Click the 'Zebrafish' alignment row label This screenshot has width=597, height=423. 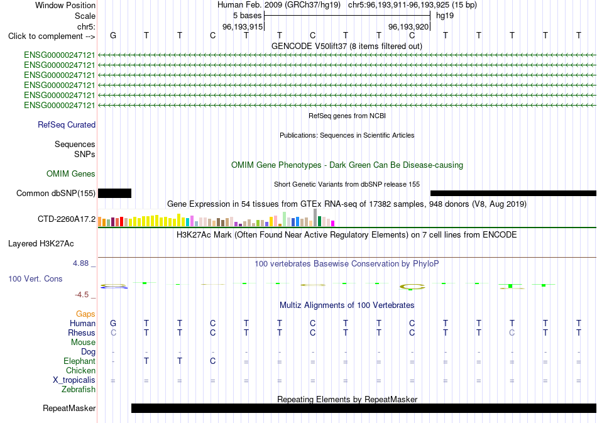point(79,390)
